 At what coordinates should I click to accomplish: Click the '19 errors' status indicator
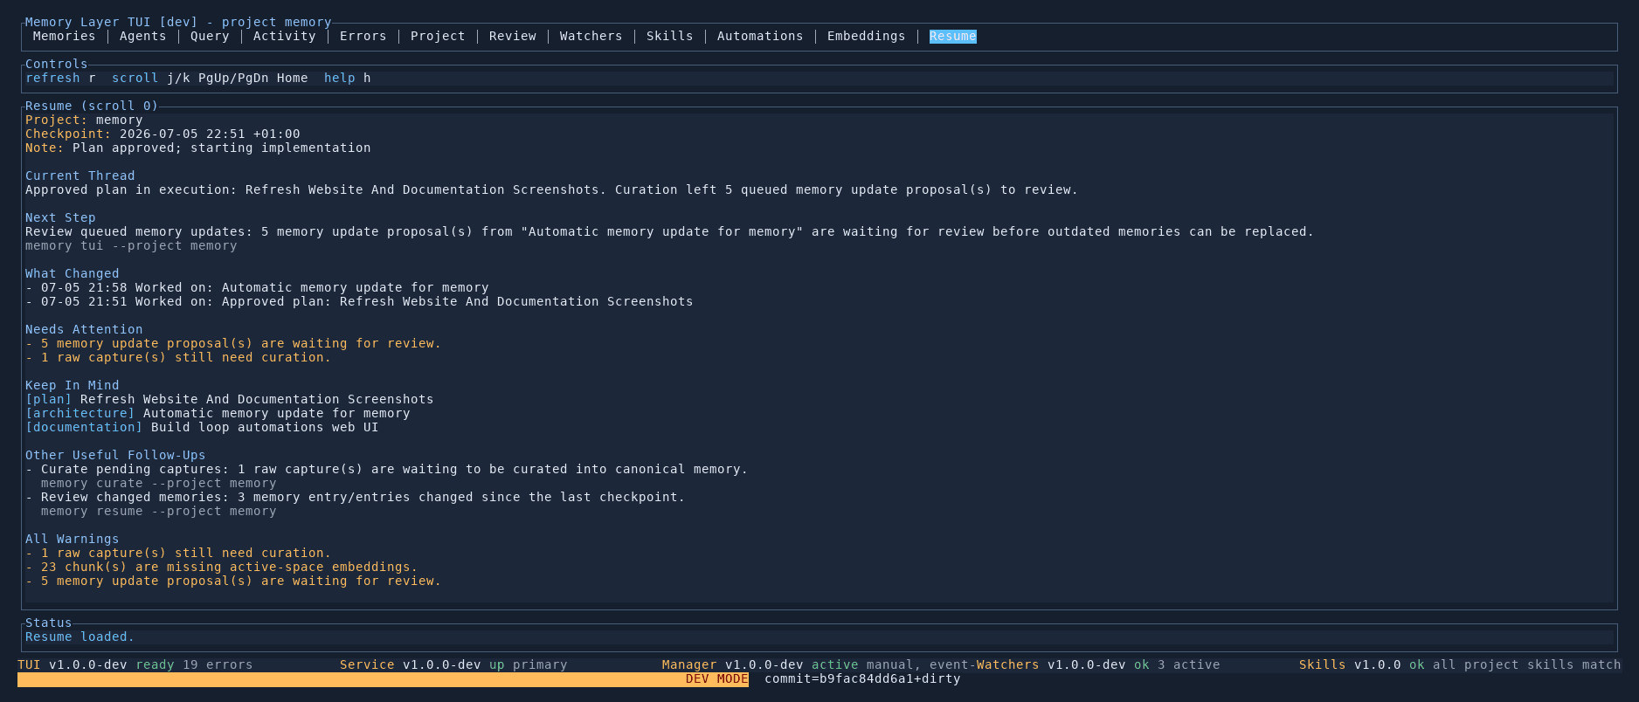(218, 664)
